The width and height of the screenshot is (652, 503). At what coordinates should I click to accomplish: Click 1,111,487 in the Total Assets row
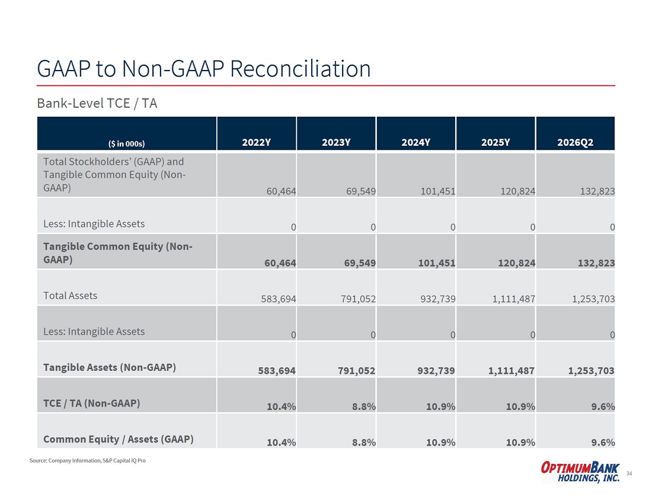pos(514,299)
